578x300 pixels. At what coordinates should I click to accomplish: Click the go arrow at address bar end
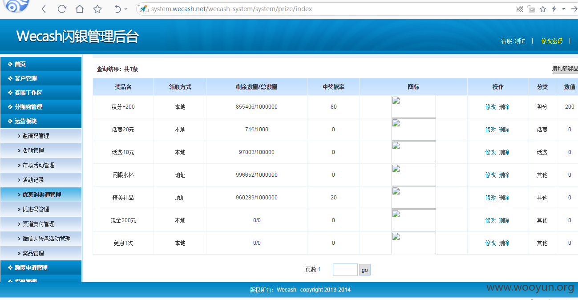(x=574, y=9)
